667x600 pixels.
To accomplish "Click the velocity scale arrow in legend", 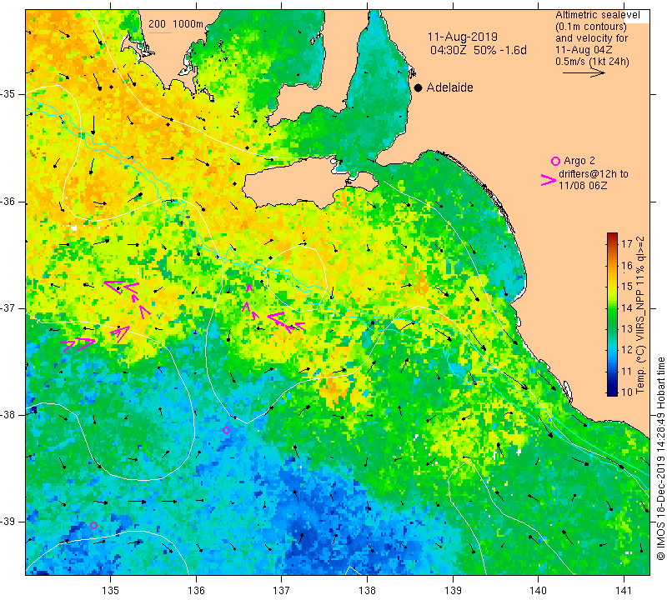I will pyautogui.click(x=584, y=73).
